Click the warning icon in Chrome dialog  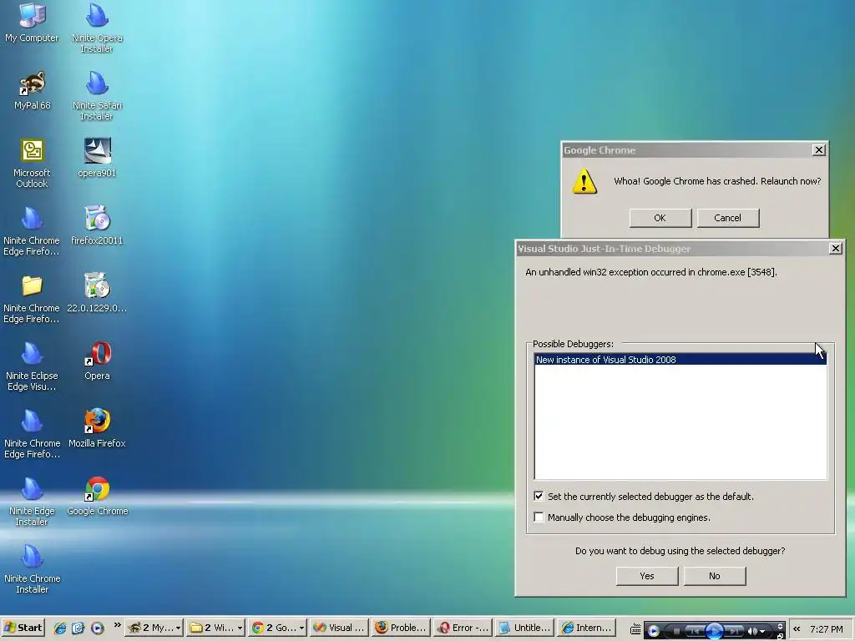[x=584, y=181]
